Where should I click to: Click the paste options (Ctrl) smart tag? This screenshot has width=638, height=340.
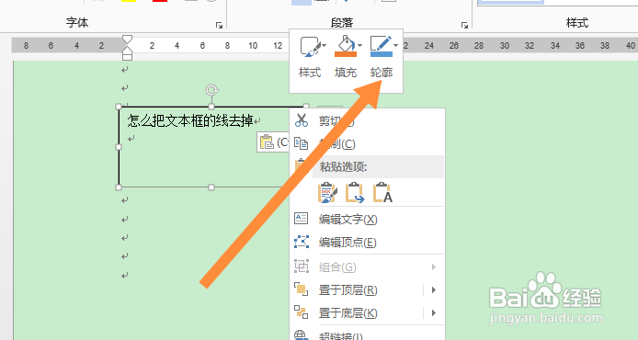(273, 142)
